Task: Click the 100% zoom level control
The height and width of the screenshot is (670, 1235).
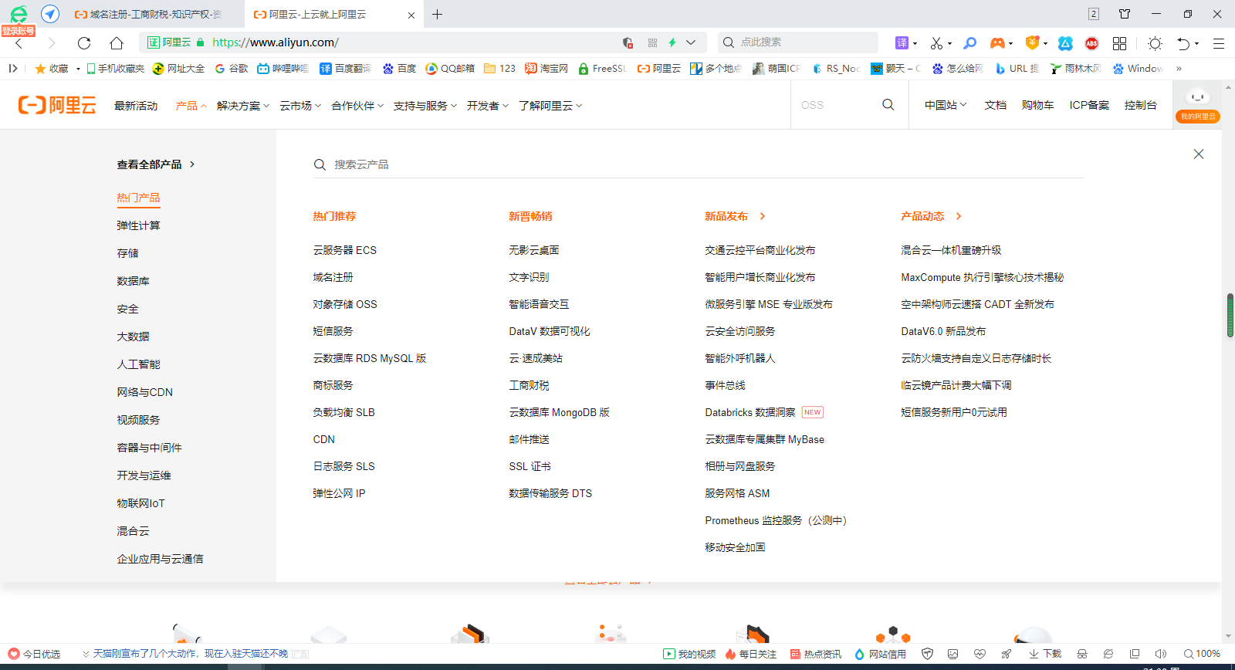Action: [x=1202, y=654]
